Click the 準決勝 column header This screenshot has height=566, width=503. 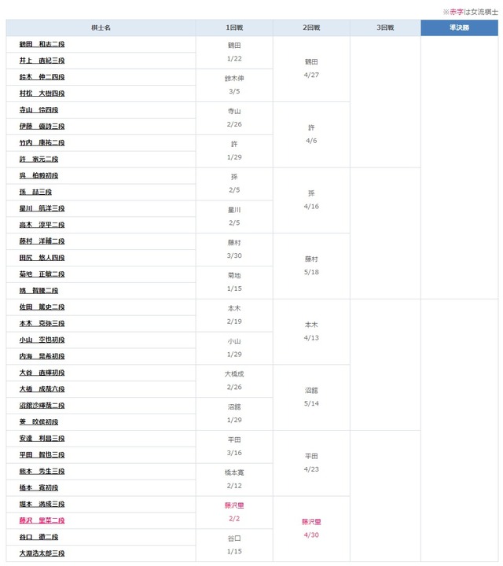(x=459, y=28)
